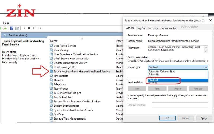
Task: Click the Apply button
Action: pyautogui.click(x=204, y=118)
